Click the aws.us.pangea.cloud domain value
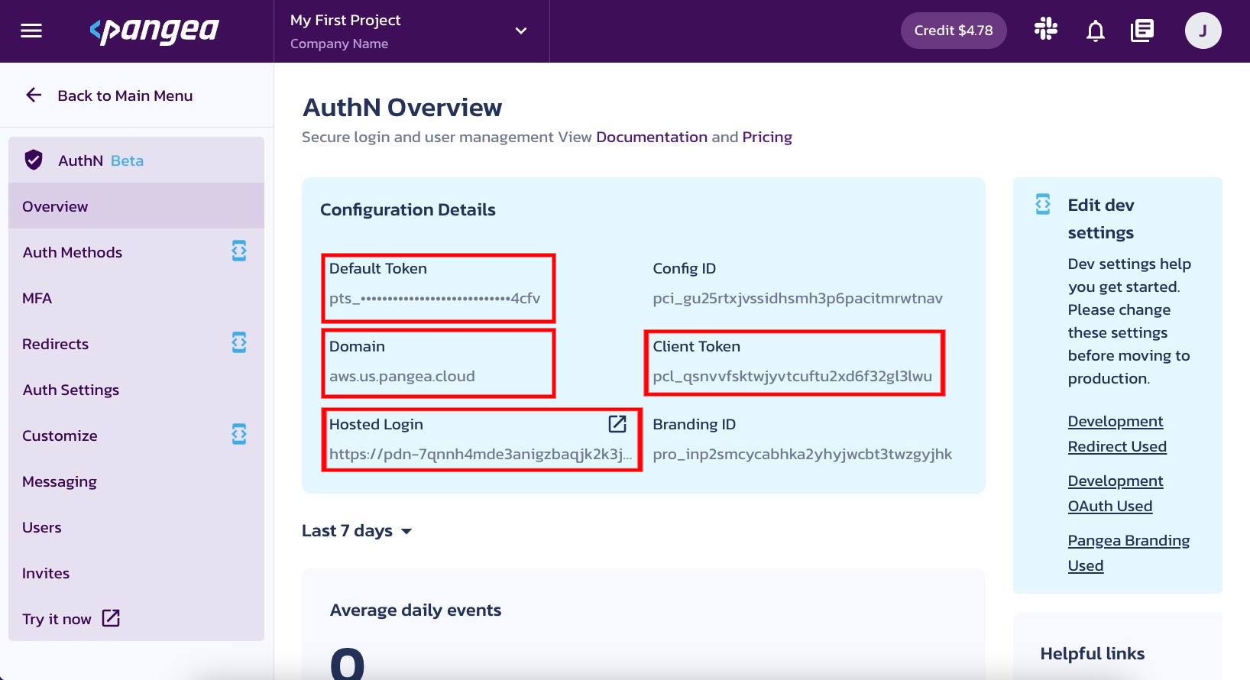This screenshot has width=1250, height=680. (x=402, y=376)
